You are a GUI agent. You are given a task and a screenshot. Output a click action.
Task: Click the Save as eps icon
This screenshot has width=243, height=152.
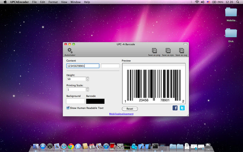click(x=168, y=52)
